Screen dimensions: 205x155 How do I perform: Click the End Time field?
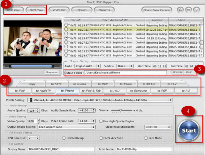[192, 66]
